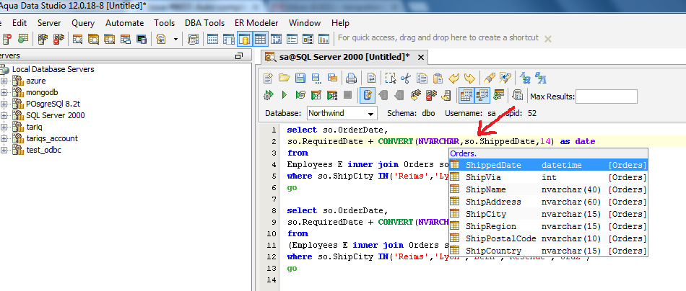Viewport: 686px width, 291px height.
Task: Click the Paste clipboard icon
Action: 438,78
